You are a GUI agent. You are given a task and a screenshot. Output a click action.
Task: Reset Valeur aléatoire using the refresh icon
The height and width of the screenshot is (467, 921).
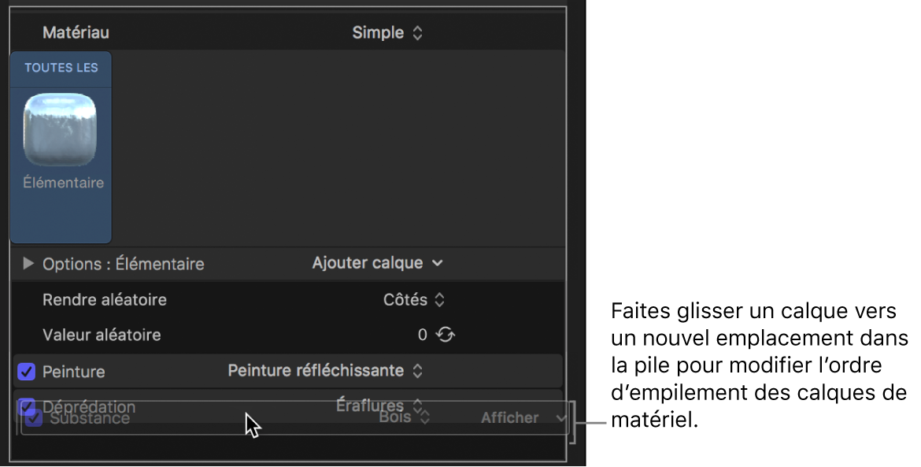(446, 334)
